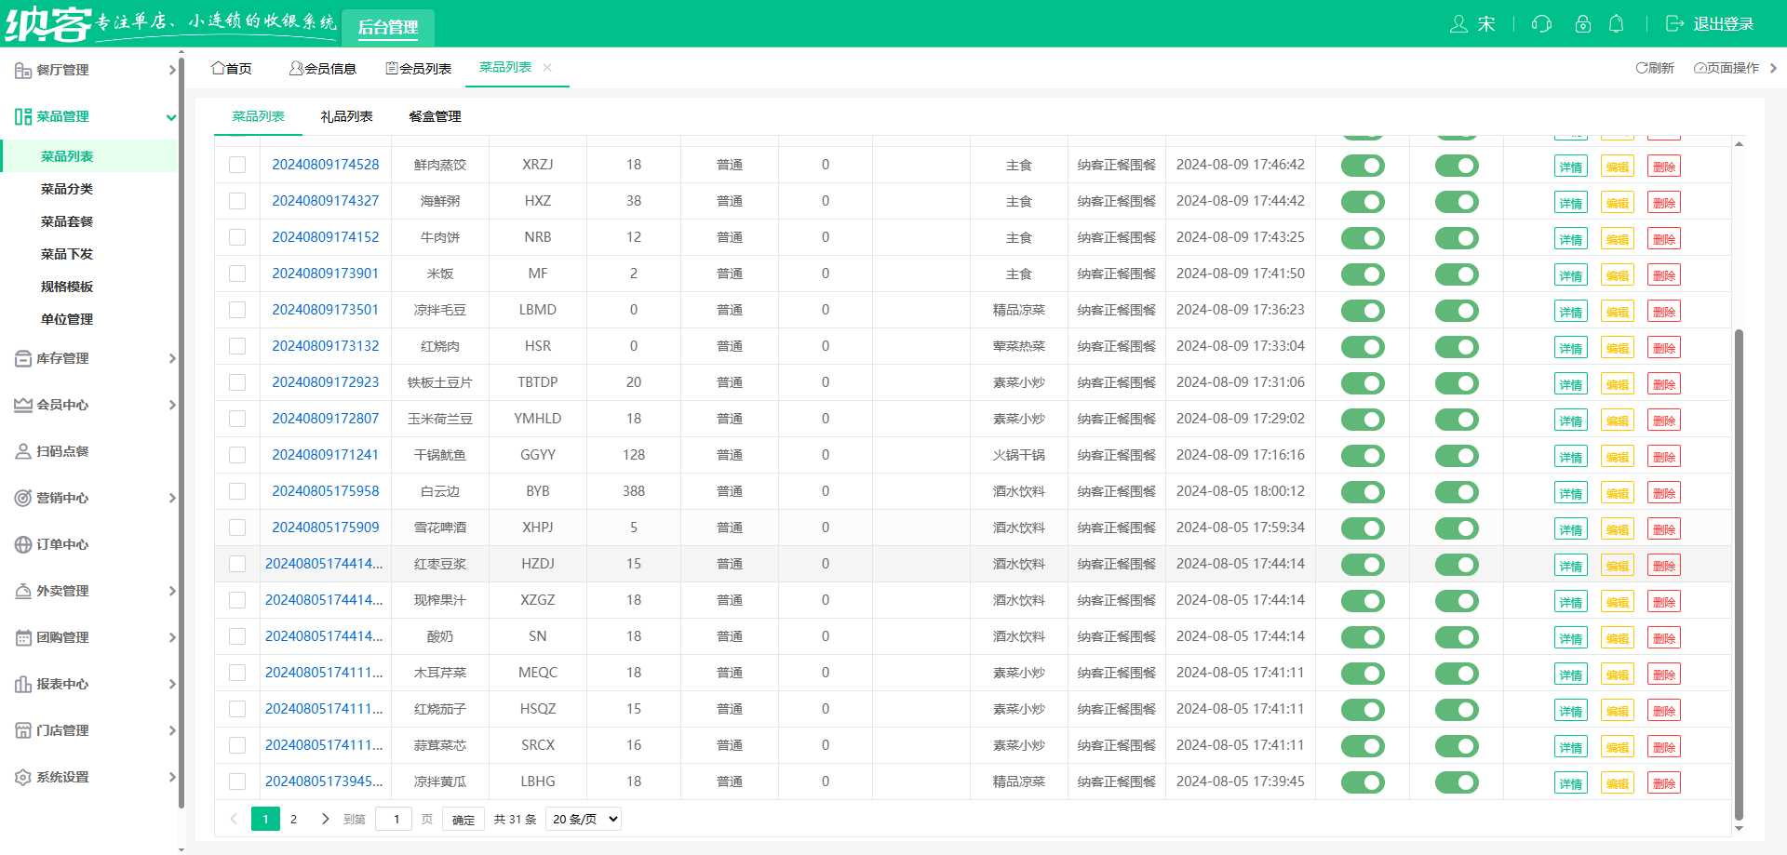Click the 扫码点餐 sidebar icon
Image resolution: width=1787 pixels, height=855 pixels.
click(23, 451)
